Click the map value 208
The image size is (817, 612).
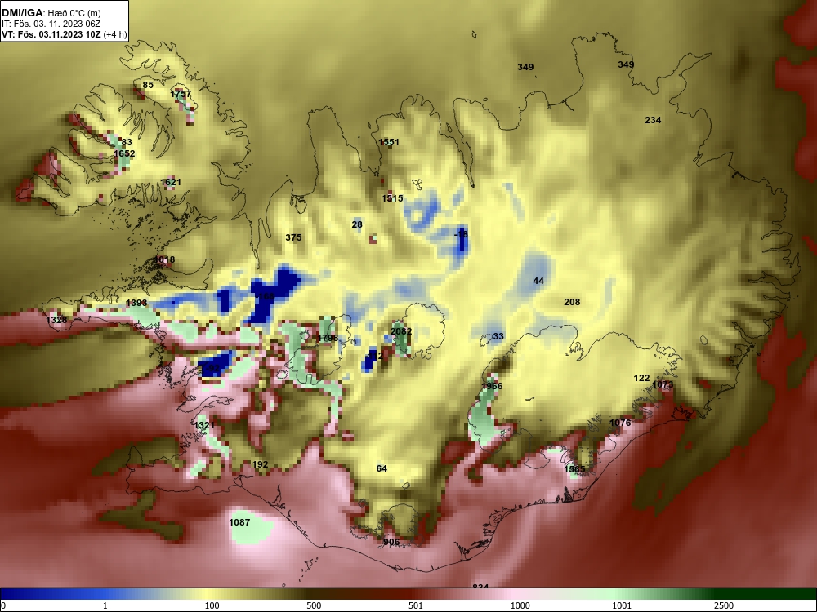[x=572, y=302]
